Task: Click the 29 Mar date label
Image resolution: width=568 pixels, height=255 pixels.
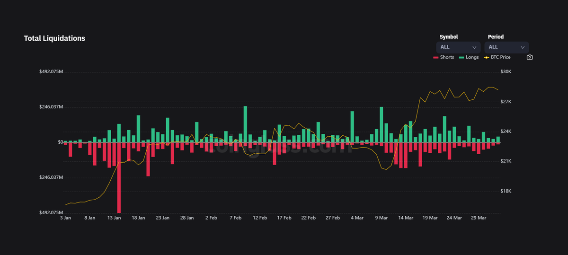Action: coord(479,218)
